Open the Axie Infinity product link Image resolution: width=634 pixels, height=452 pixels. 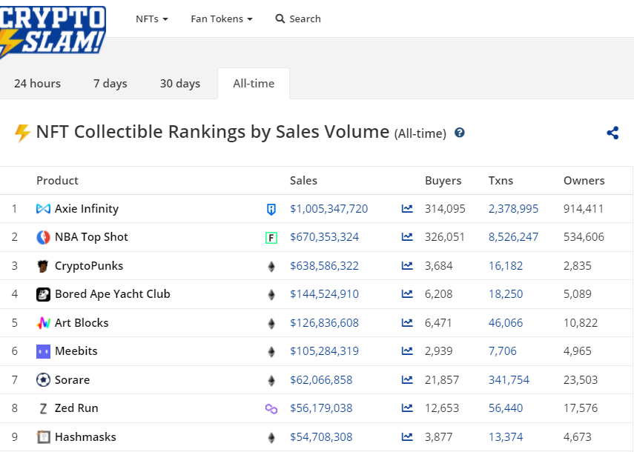[x=87, y=209]
